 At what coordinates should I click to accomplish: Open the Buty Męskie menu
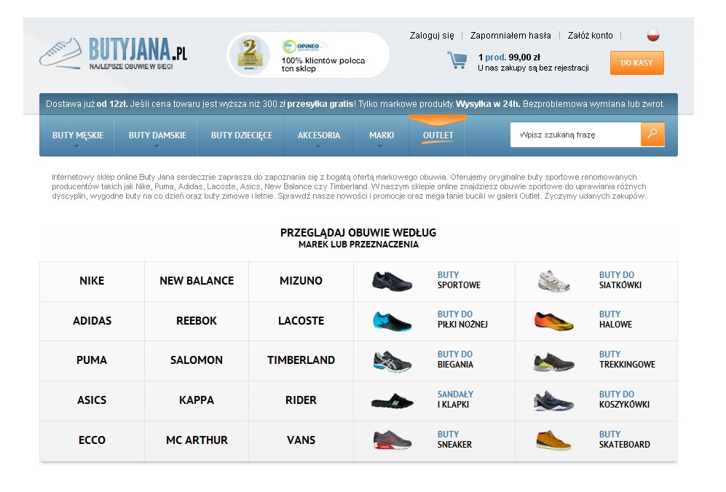coord(78,135)
